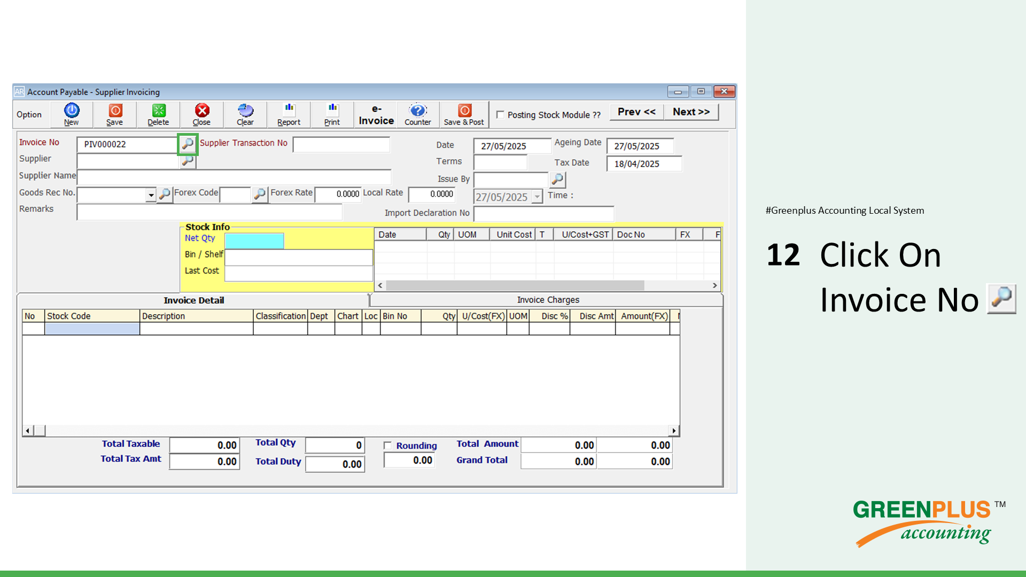Click invoice detail grid scroll left arrow
The height and width of the screenshot is (577, 1026).
[x=28, y=431]
